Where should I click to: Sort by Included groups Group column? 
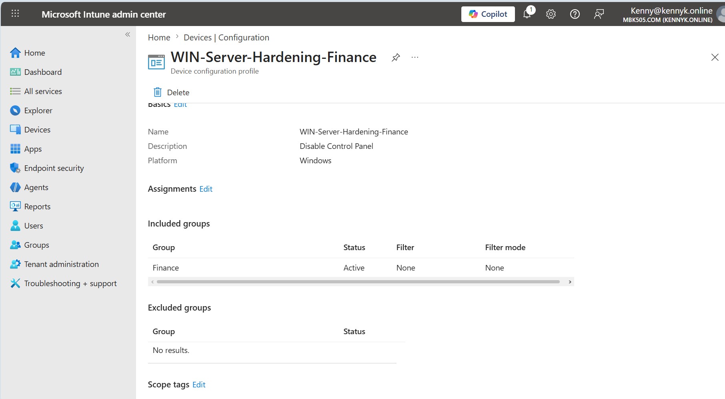[x=164, y=247]
